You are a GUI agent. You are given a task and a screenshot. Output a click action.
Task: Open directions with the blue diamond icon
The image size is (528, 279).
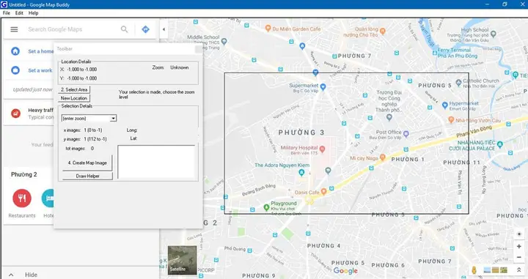click(x=145, y=29)
